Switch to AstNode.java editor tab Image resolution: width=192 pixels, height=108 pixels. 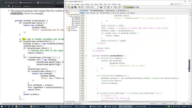point(123,10)
